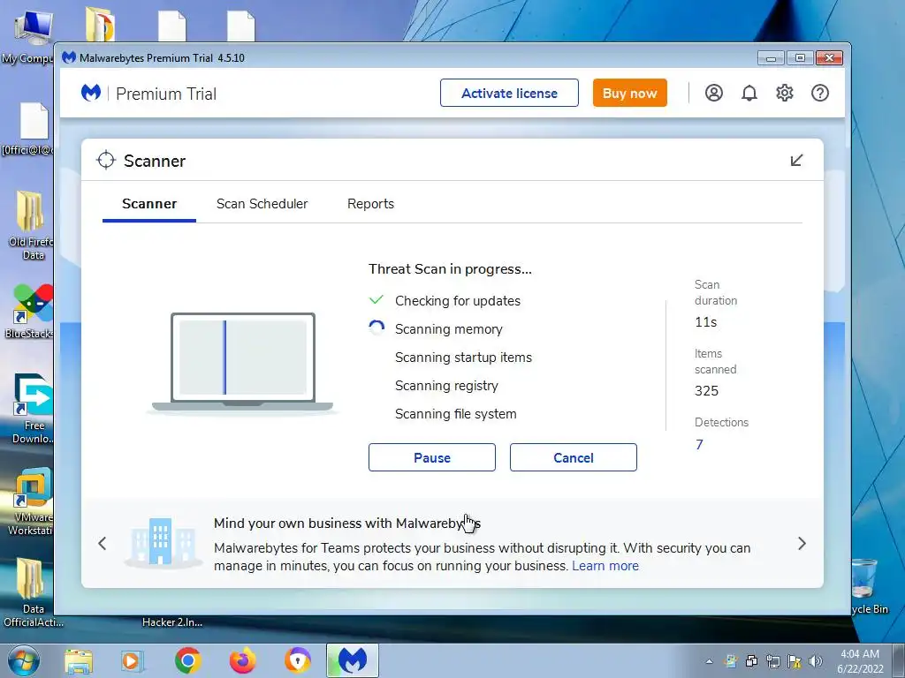Show the next promotional banner
The height and width of the screenshot is (678, 905).
pyautogui.click(x=802, y=543)
